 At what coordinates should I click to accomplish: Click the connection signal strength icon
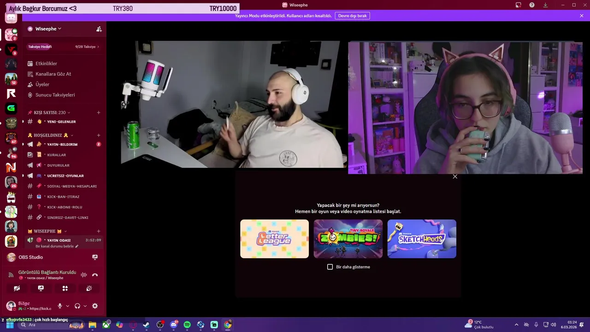click(x=11, y=275)
